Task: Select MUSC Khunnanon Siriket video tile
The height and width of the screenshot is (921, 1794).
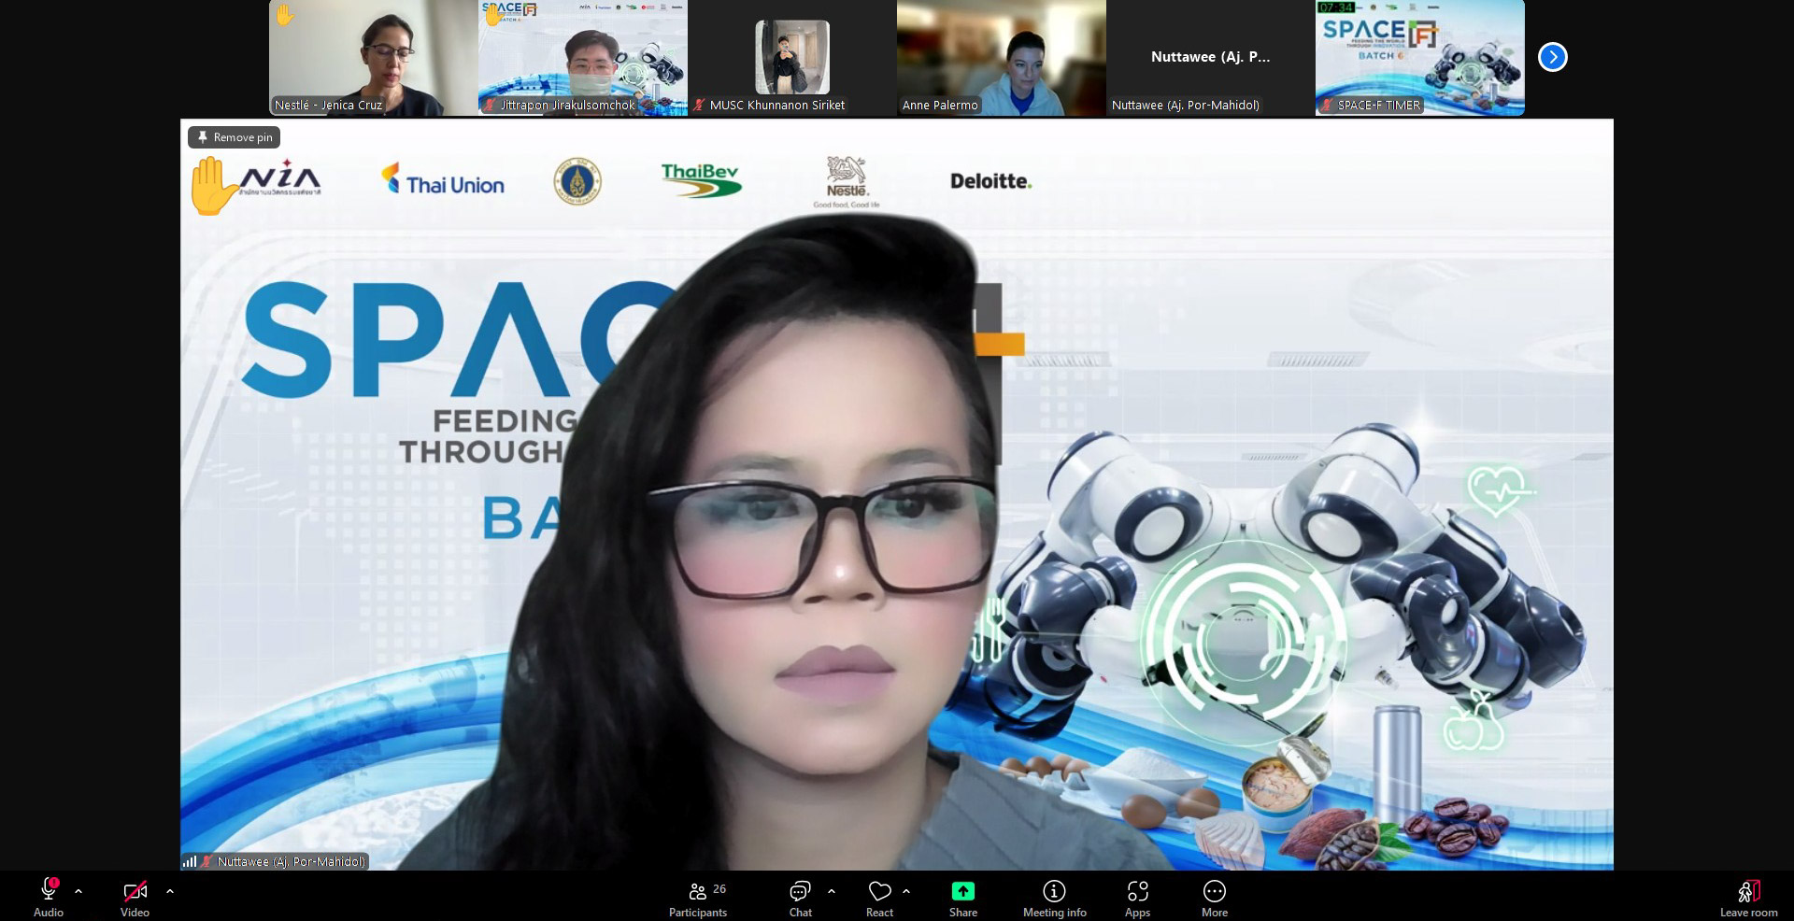Action: [x=791, y=57]
